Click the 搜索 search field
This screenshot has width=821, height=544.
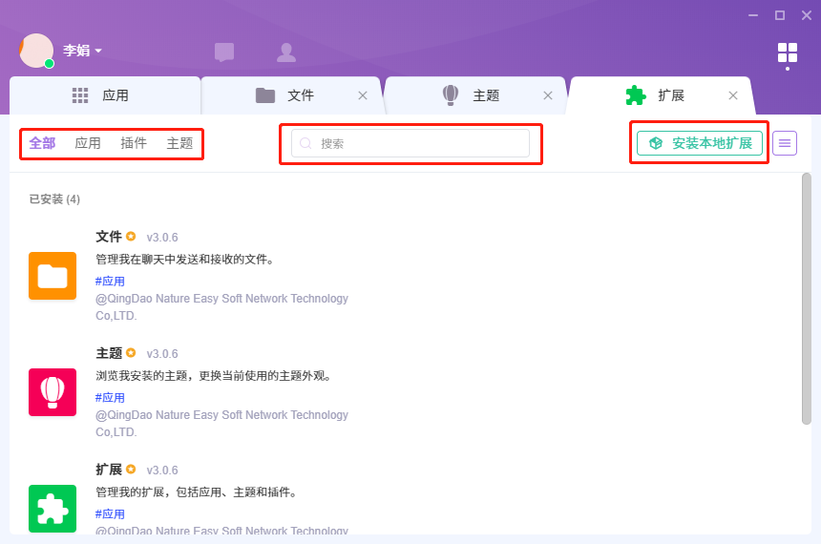(410, 143)
